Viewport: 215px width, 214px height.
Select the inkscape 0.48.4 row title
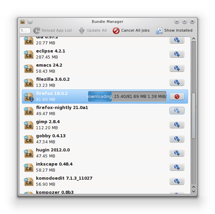[54, 164]
